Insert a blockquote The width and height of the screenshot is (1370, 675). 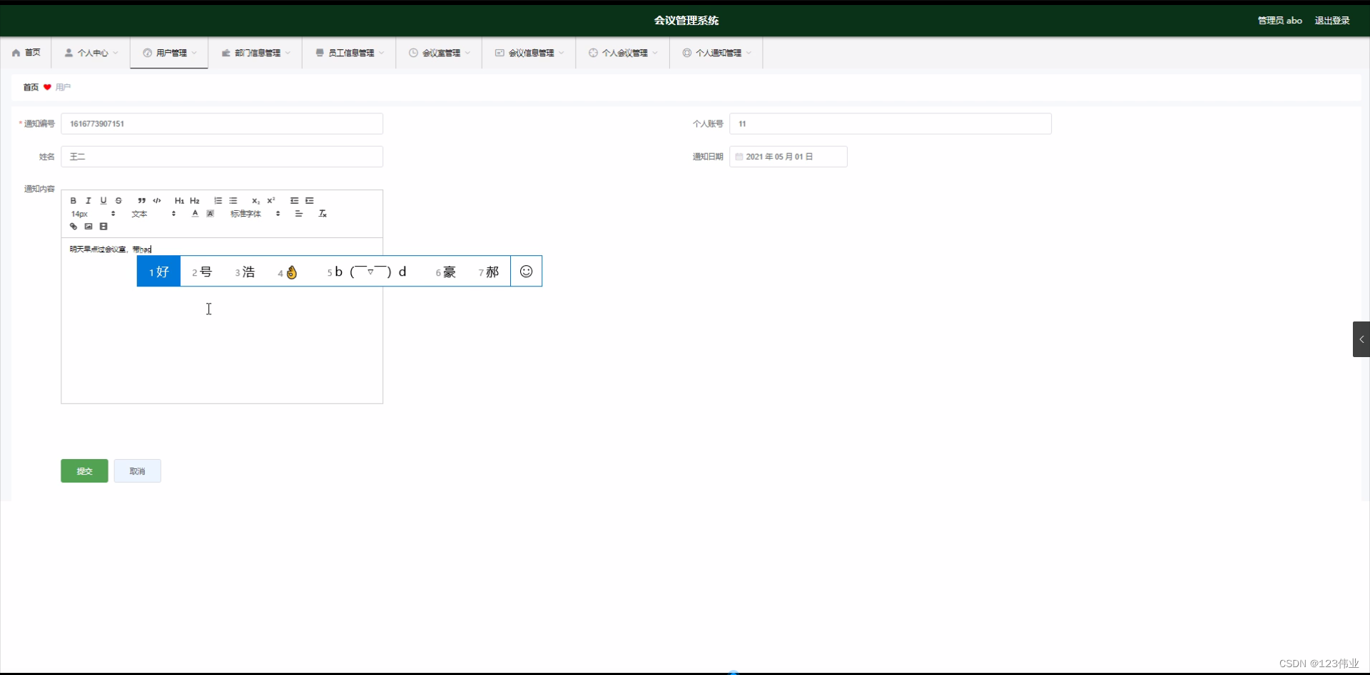tap(141, 200)
